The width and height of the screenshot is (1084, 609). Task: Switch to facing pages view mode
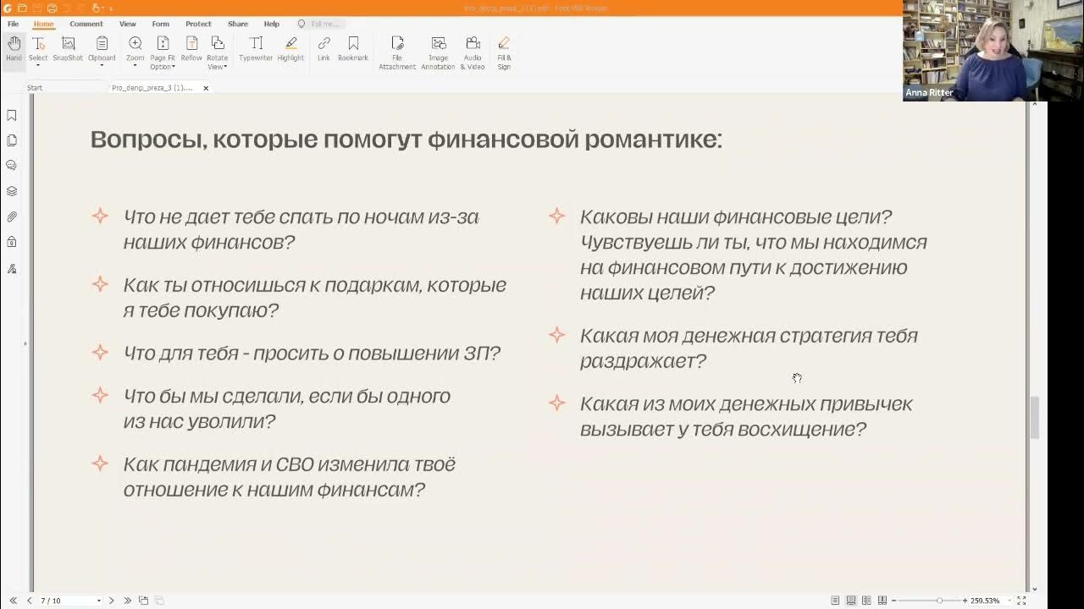[867, 601]
